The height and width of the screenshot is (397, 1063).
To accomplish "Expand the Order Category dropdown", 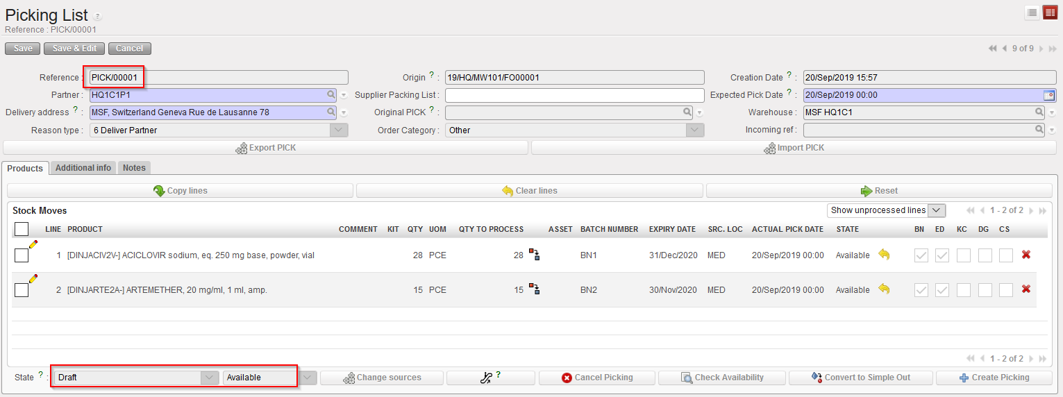I will pos(695,130).
